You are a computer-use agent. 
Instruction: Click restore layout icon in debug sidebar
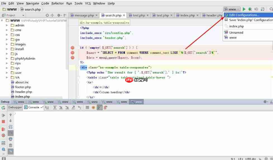[x=3, y=143]
